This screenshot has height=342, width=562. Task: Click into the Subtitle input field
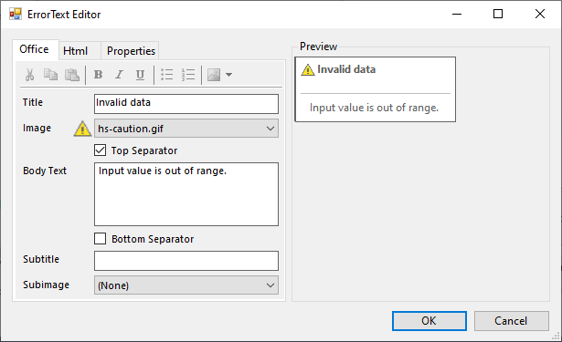click(186, 261)
